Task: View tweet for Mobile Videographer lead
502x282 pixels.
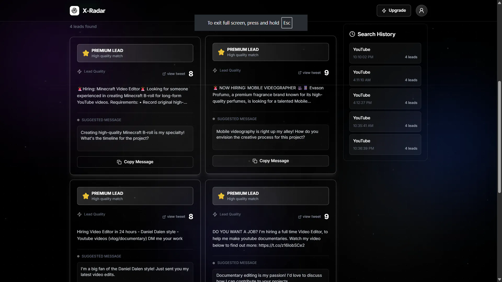Action: 309,73
